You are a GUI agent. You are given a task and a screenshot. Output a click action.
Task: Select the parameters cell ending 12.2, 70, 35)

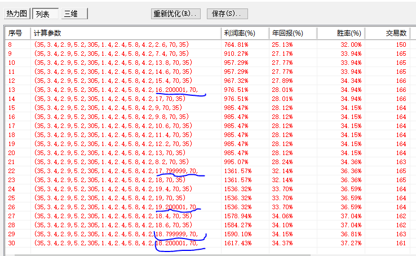coord(113,144)
